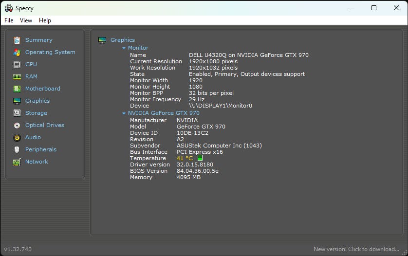This screenshot has height=256, width=408.
Task: Open the Help menu
Action: [45, 20]
